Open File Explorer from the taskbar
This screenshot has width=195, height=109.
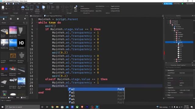point(57,107)
